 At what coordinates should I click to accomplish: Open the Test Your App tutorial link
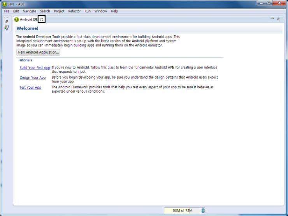coord(30,88)
